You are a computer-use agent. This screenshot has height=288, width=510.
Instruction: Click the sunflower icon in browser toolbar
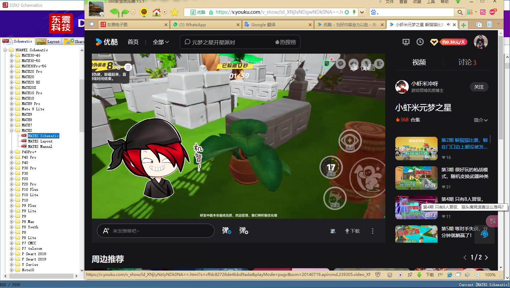click(x=144, y=12)
